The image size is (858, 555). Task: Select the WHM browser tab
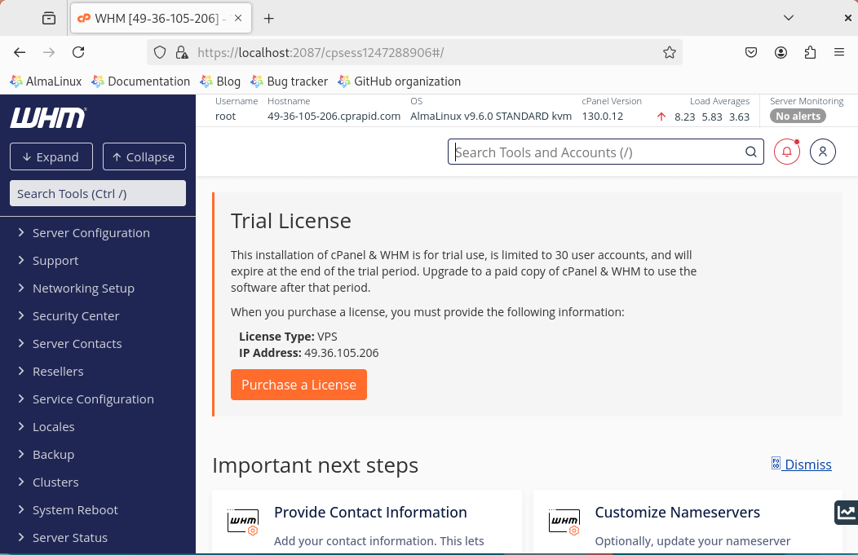151,17
